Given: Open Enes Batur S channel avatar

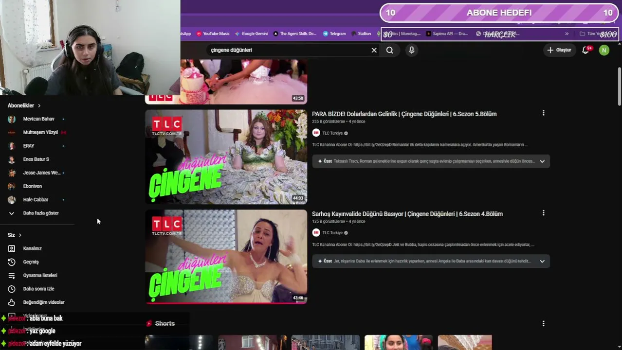Looking at the screenshot, I should (12, 159).
